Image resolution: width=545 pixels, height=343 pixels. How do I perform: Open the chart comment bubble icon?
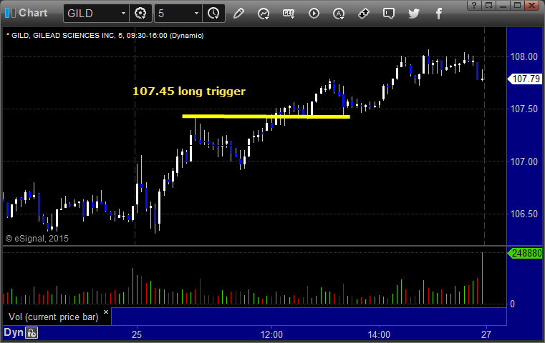[x=389, y=14]
